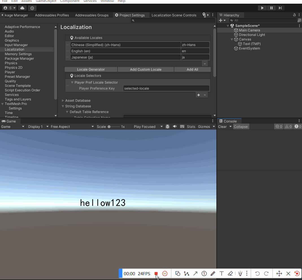The width and height of the screenshot is (302, 280).
Task: Open SampleScene options menu
Action: coord(299,26)
